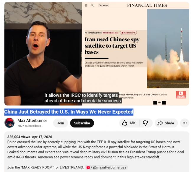Click the thumbs-up like icon
The image size is (192, 172).
coord(125,123)
